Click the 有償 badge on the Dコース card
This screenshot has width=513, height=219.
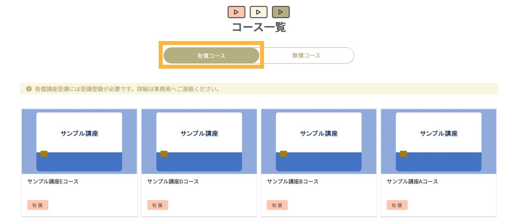coord(158,205)
